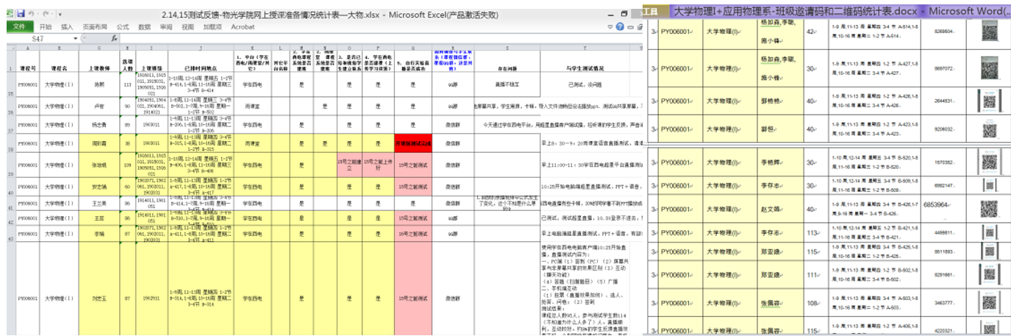
Task: Open the 公式 (Formulas) ribbon tab
Action: tap(123, 27)
